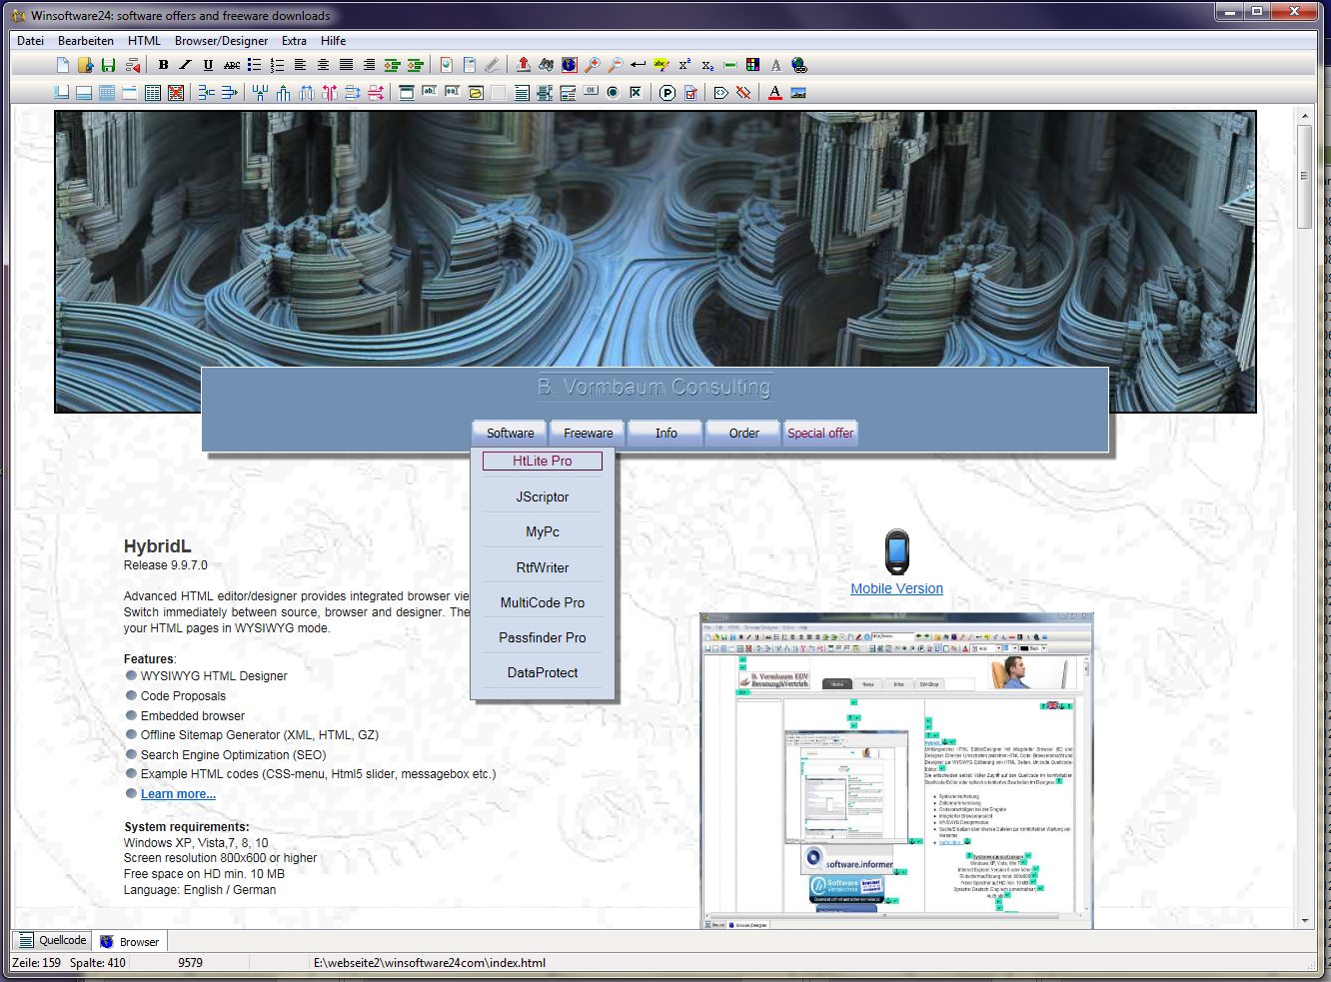Insert an image with the picture icon
The width and height of the screenshot is (1331, 982).
point(798,93)
